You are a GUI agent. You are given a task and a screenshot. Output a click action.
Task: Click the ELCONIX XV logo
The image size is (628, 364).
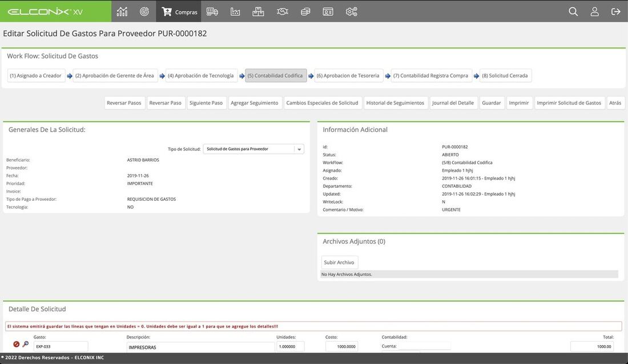click(45, 11)
